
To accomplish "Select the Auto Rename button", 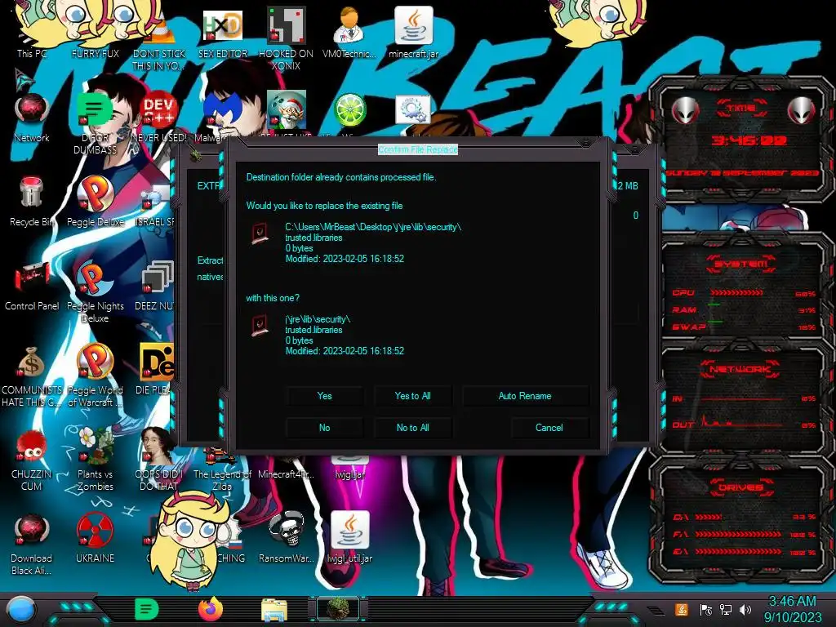I will point(525,396).
